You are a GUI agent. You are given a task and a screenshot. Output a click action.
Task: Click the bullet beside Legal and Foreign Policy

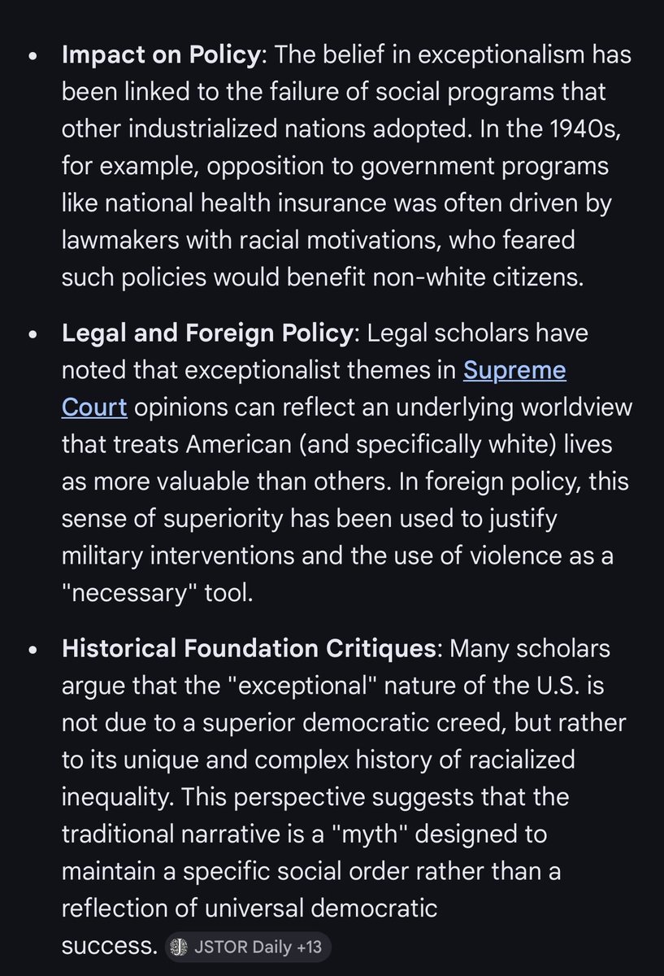pyautogui.click(x=33, y=334)
